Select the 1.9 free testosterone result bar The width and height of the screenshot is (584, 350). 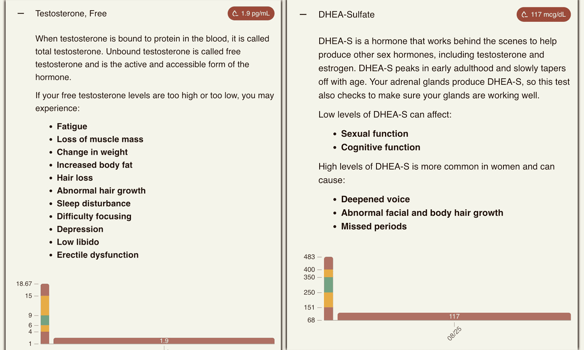(x=164, y=341)
